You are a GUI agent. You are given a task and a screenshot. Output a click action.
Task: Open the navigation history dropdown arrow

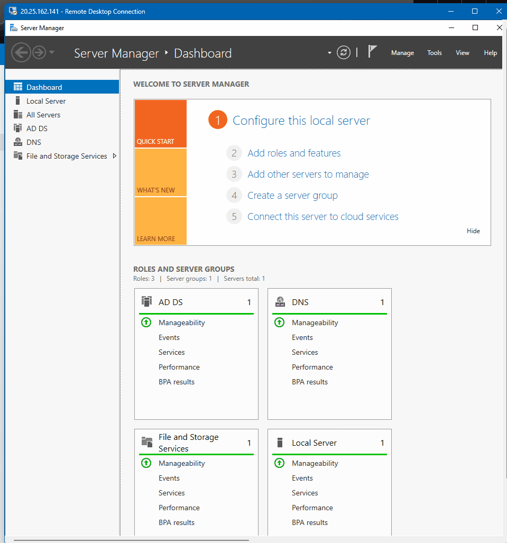52,53
